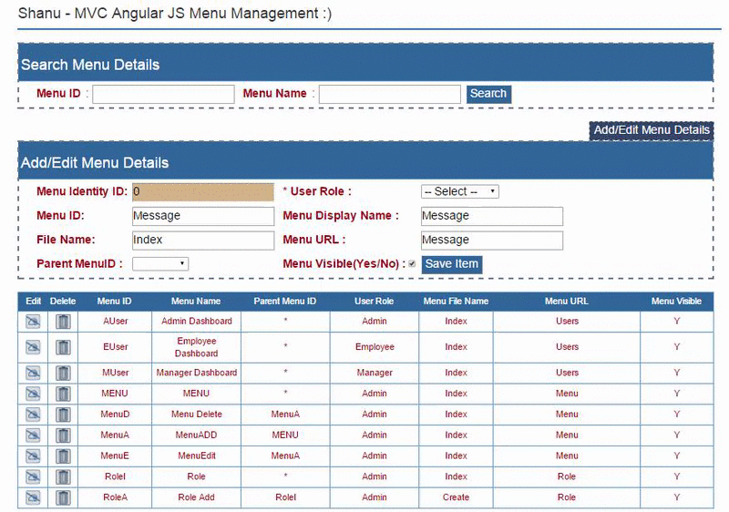Screen dimensions: 729x512
Task: Click the Menu Display Name field
Action: (492, 216)
